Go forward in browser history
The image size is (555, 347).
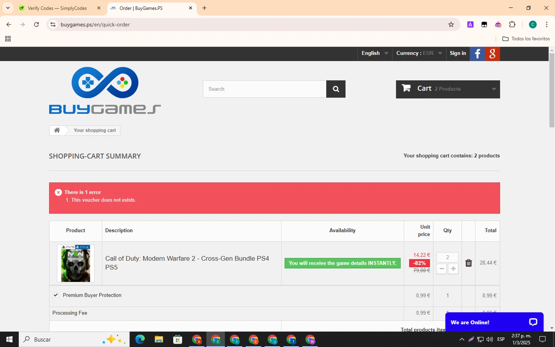coord(23,24)
